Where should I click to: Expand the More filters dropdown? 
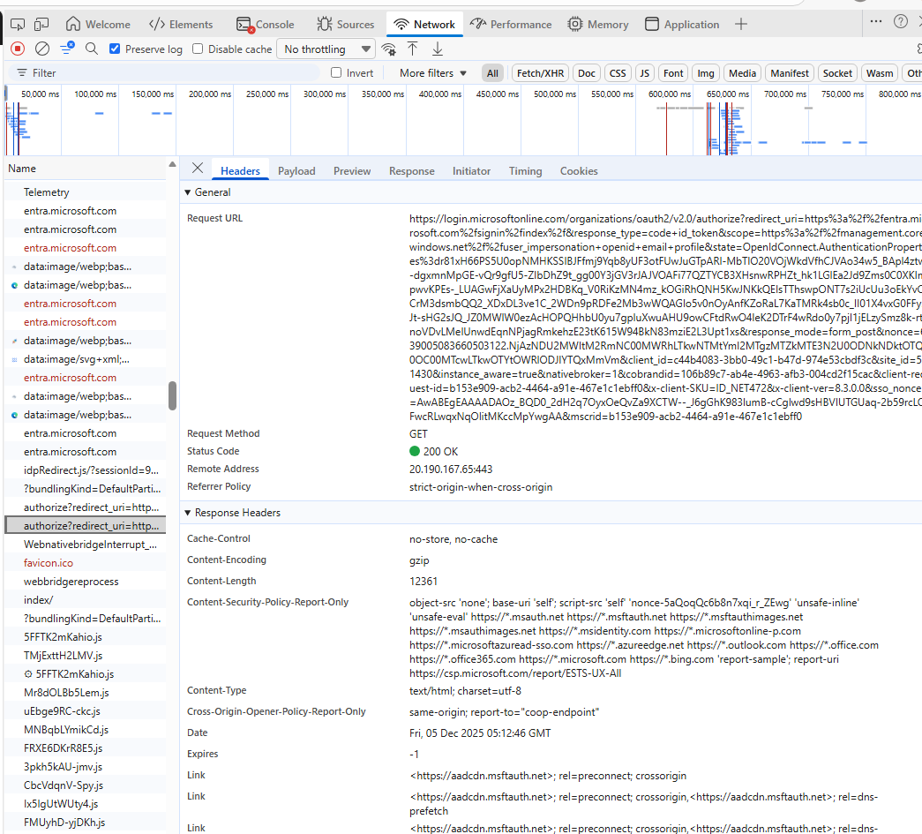coord(433,73)
